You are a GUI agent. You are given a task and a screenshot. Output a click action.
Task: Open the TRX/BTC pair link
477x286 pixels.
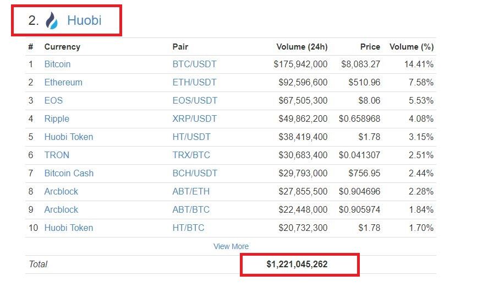point(191,155)
